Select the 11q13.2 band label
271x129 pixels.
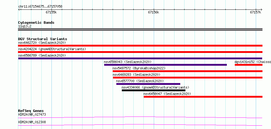(25, 26)
